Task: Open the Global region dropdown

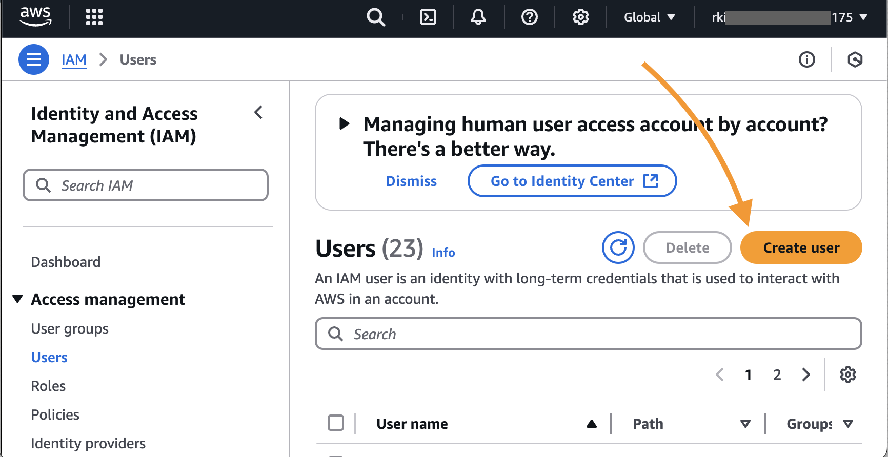Action: (x=649, y=17)
